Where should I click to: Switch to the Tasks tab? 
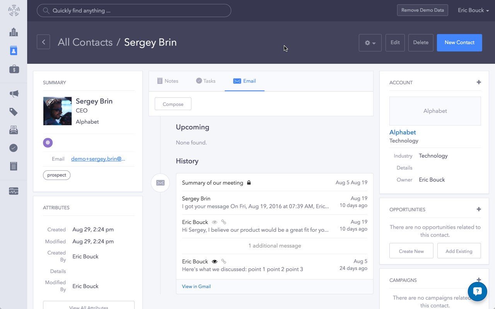click(205, 81)
